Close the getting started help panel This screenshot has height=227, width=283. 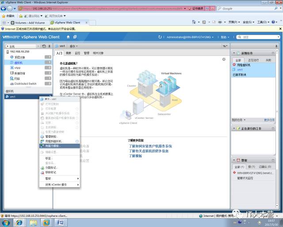coord(224,59)
